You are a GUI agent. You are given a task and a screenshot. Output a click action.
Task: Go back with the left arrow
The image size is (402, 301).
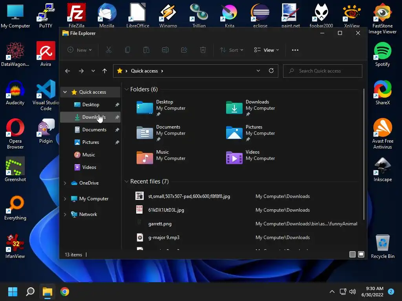[x=68, y=71]
